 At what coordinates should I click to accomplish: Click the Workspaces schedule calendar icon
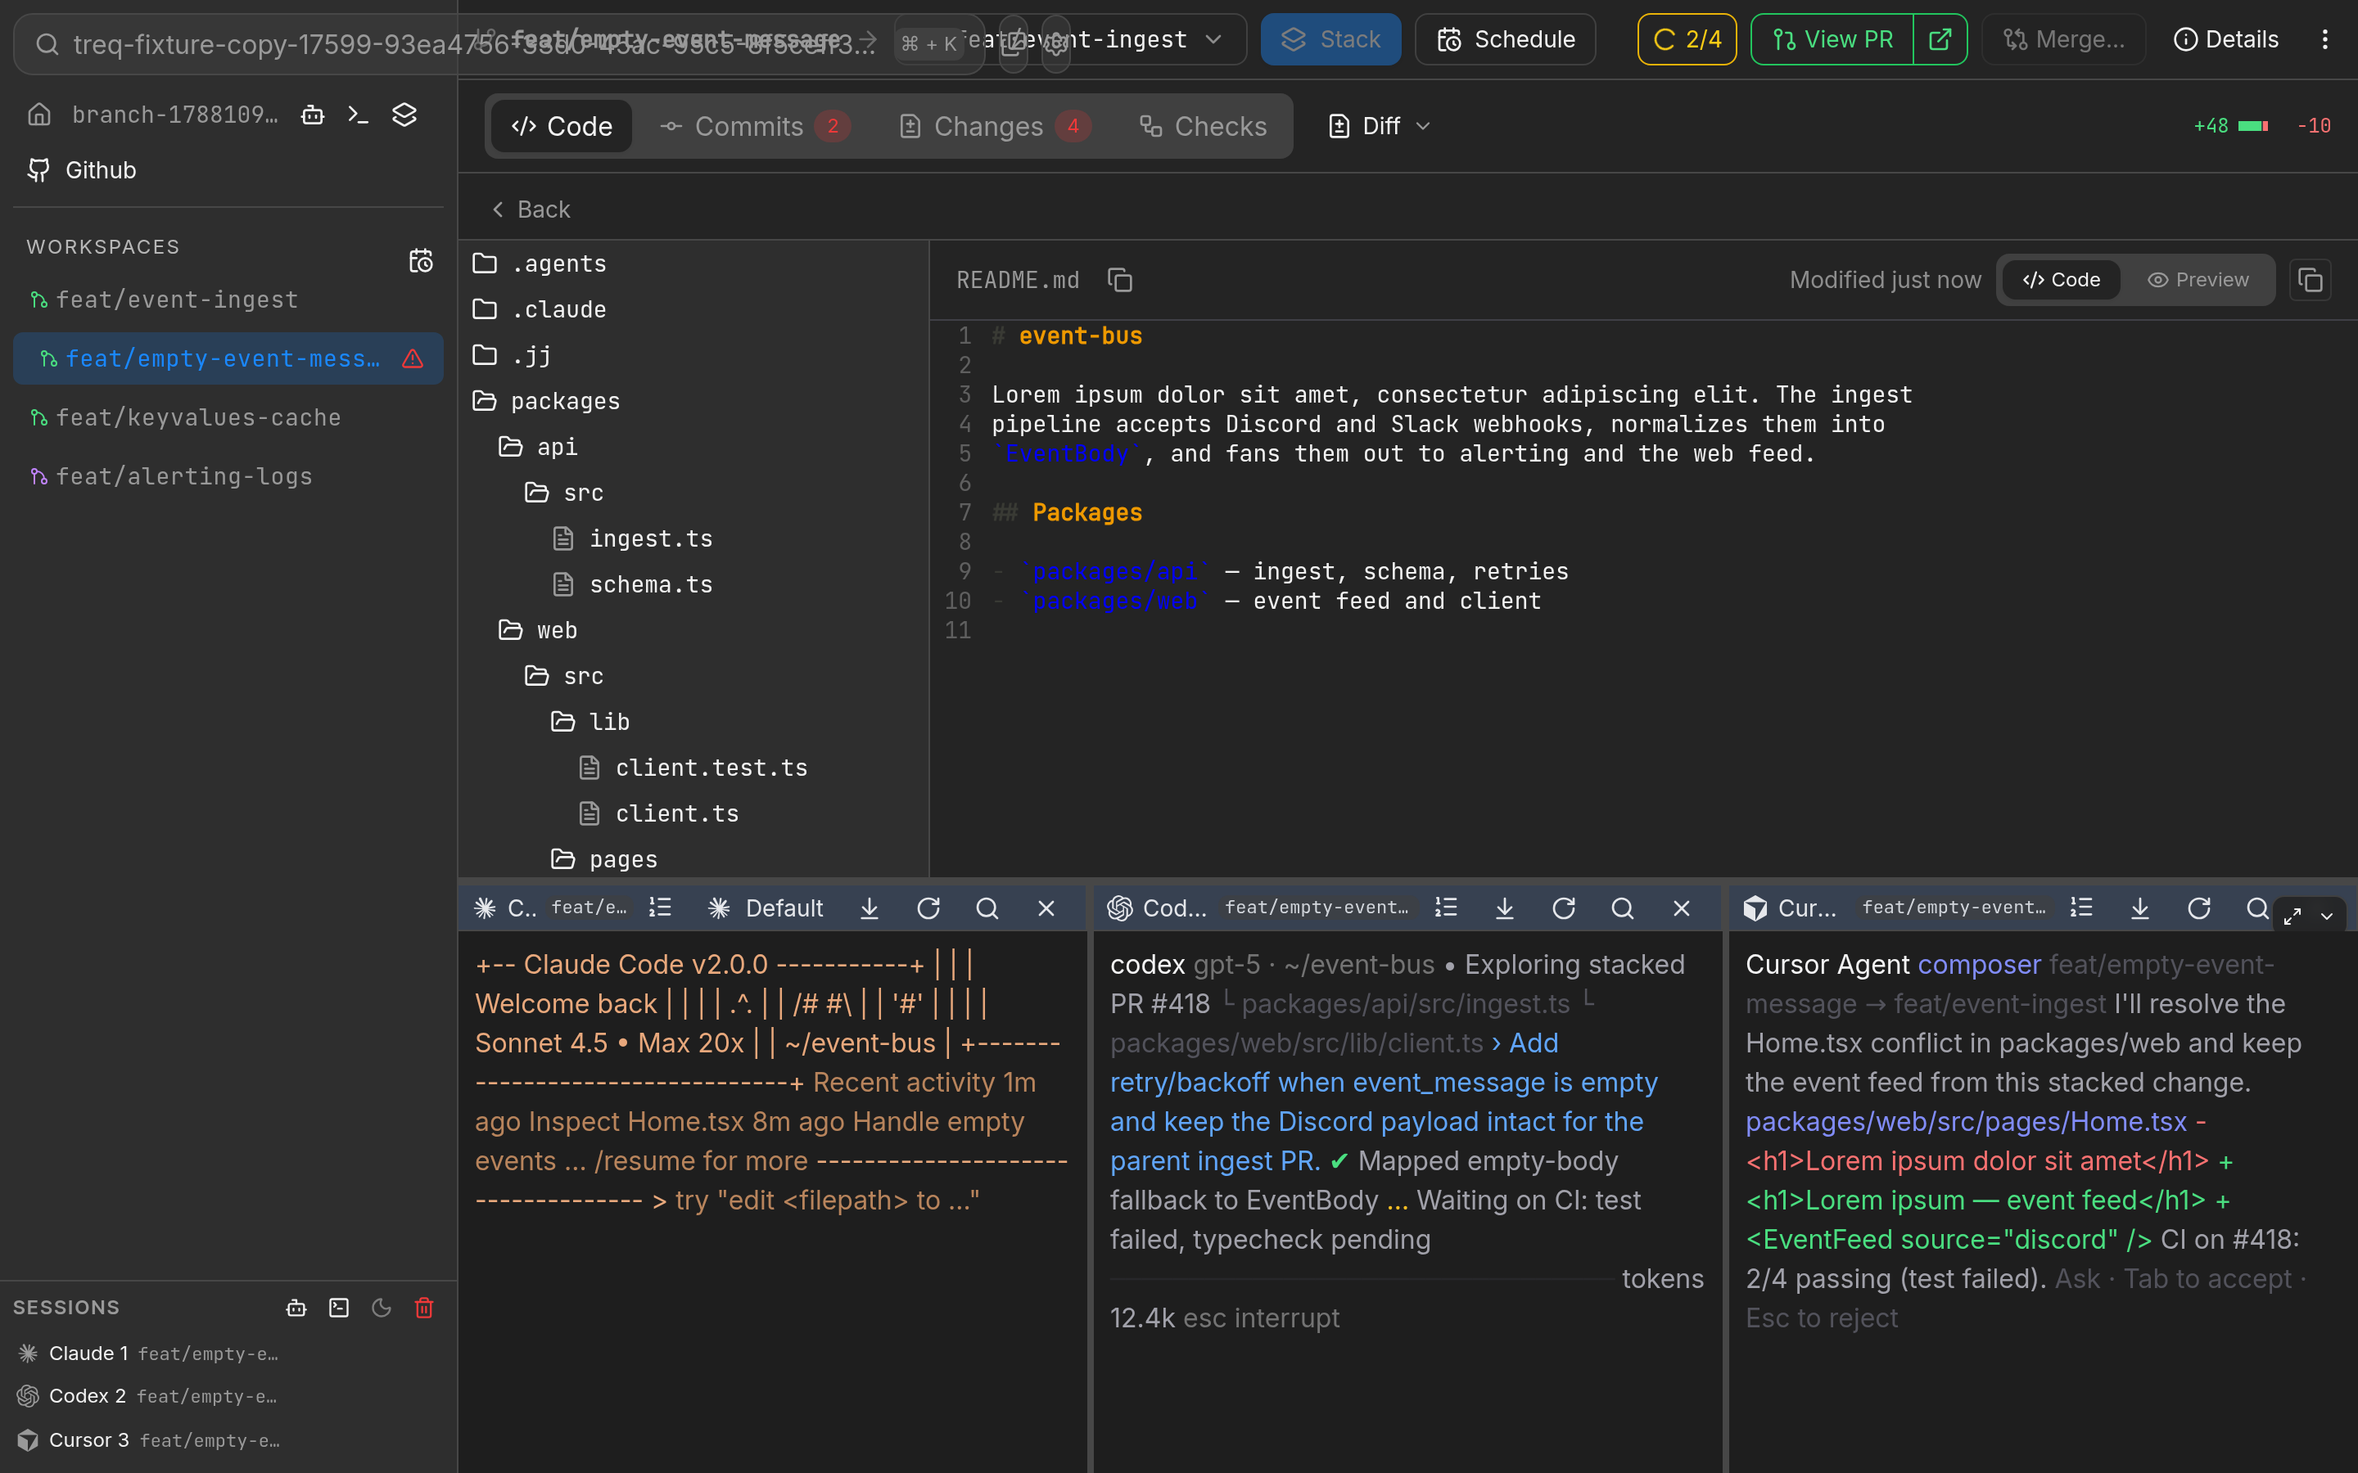pyautogui.click(x=421, y=260)
